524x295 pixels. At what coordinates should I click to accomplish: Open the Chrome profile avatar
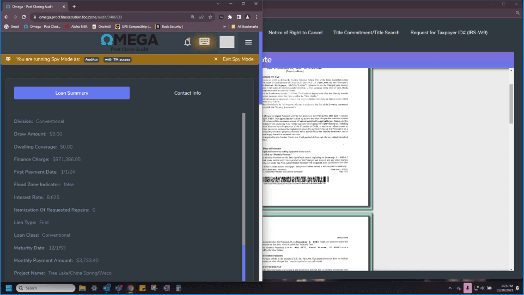click(247, 17)
